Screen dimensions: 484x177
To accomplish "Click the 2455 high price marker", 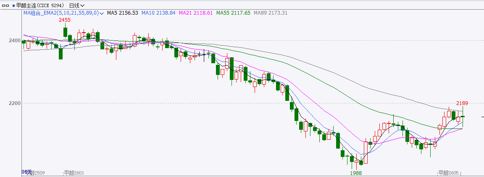I will point(64,20).
